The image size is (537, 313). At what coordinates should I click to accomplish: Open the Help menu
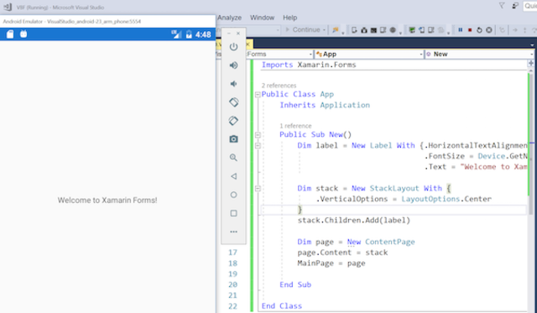pos(289,18)
